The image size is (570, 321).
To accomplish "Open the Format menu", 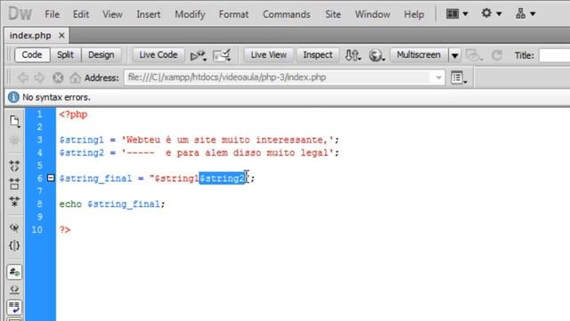I will (x=233, y=14).
